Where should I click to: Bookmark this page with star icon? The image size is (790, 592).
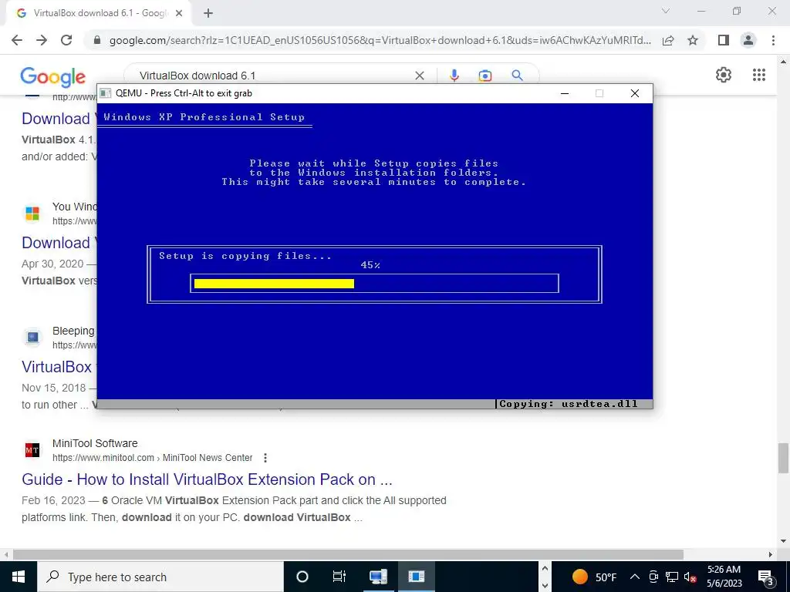coord(693,40)
